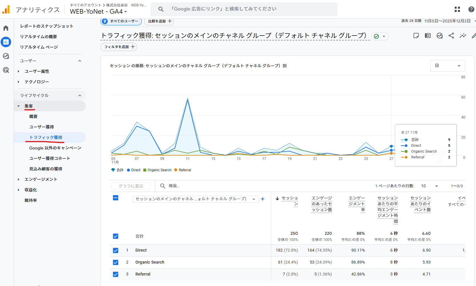Click the Home icon in left rail
Image resolution: width=476 pixels, height=286 pixels.
6,28
